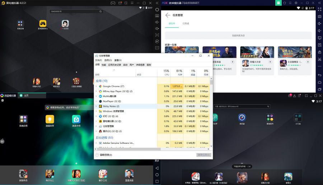The image size is (323, 185).
Task: Click into the MuMu emulator search field
Action: click(x=242, y=106)
